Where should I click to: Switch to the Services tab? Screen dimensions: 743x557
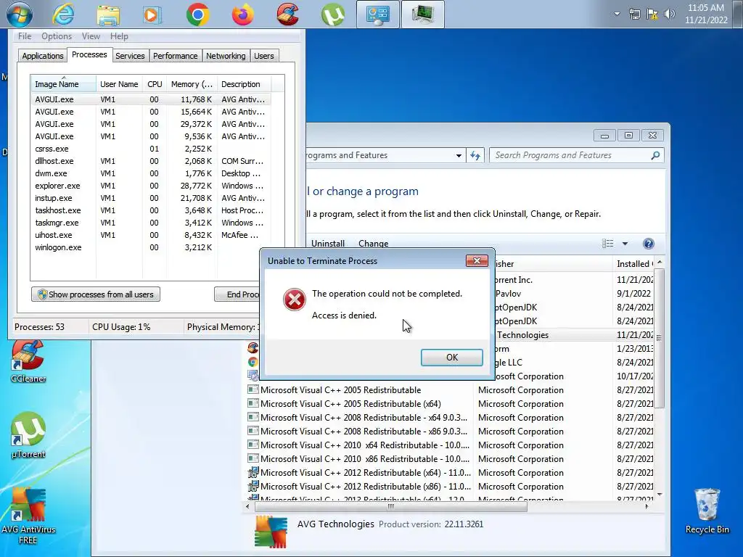(130, 56)
